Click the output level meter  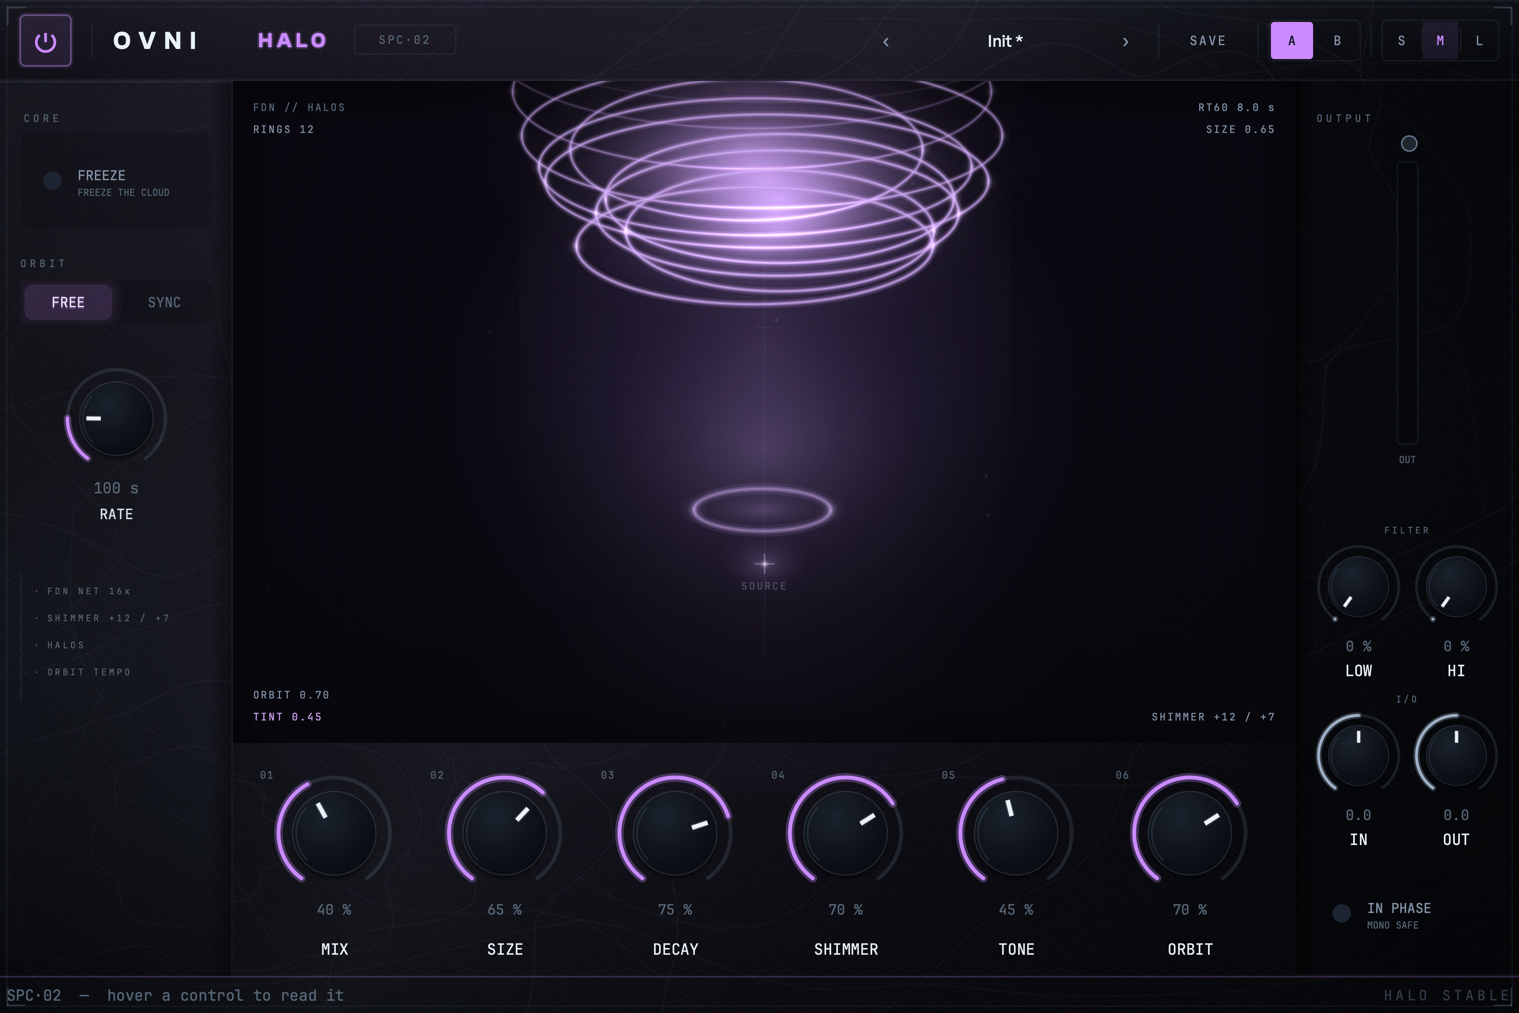(1408, 303)
